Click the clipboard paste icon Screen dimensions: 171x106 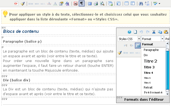[x=166, y=32]
